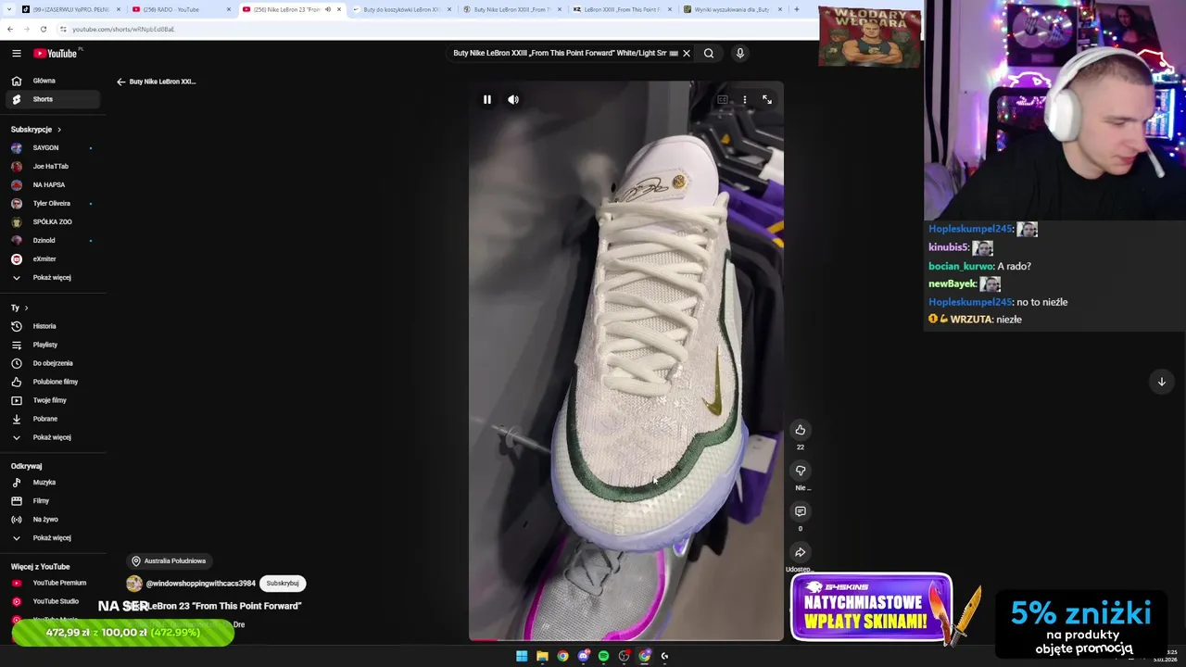Open the Tyler Oliveira subscription channel
Image resolution: width=1186 pixels, height=667 pixels.
(54, 204)
